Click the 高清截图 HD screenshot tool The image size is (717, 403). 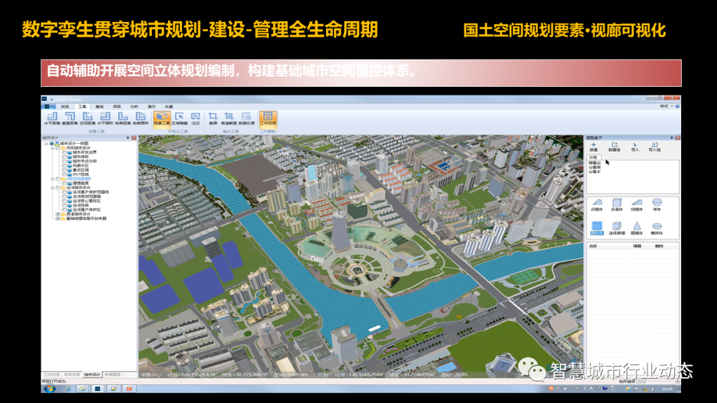pyautogui.click(x=228, y=119)
